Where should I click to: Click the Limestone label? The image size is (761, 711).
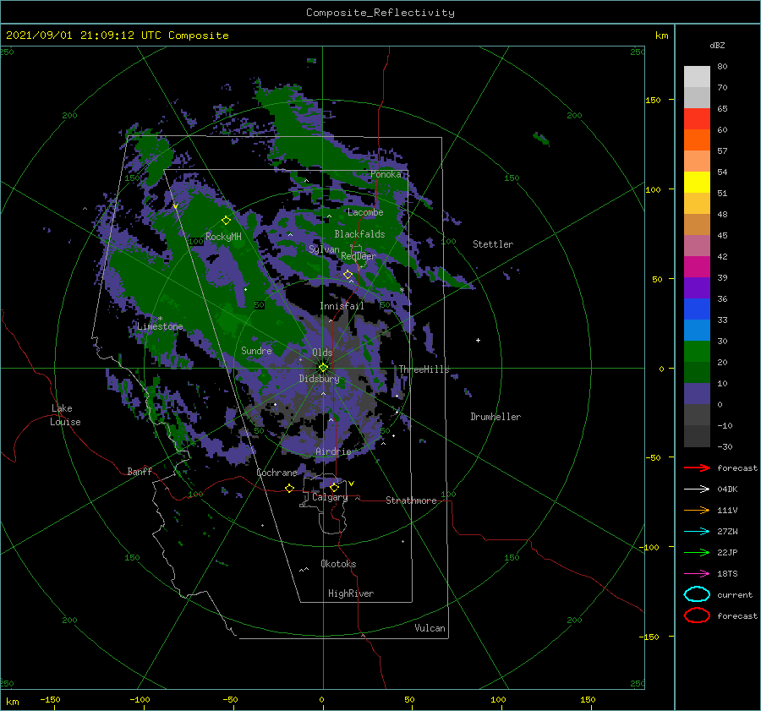pos(160,326)
